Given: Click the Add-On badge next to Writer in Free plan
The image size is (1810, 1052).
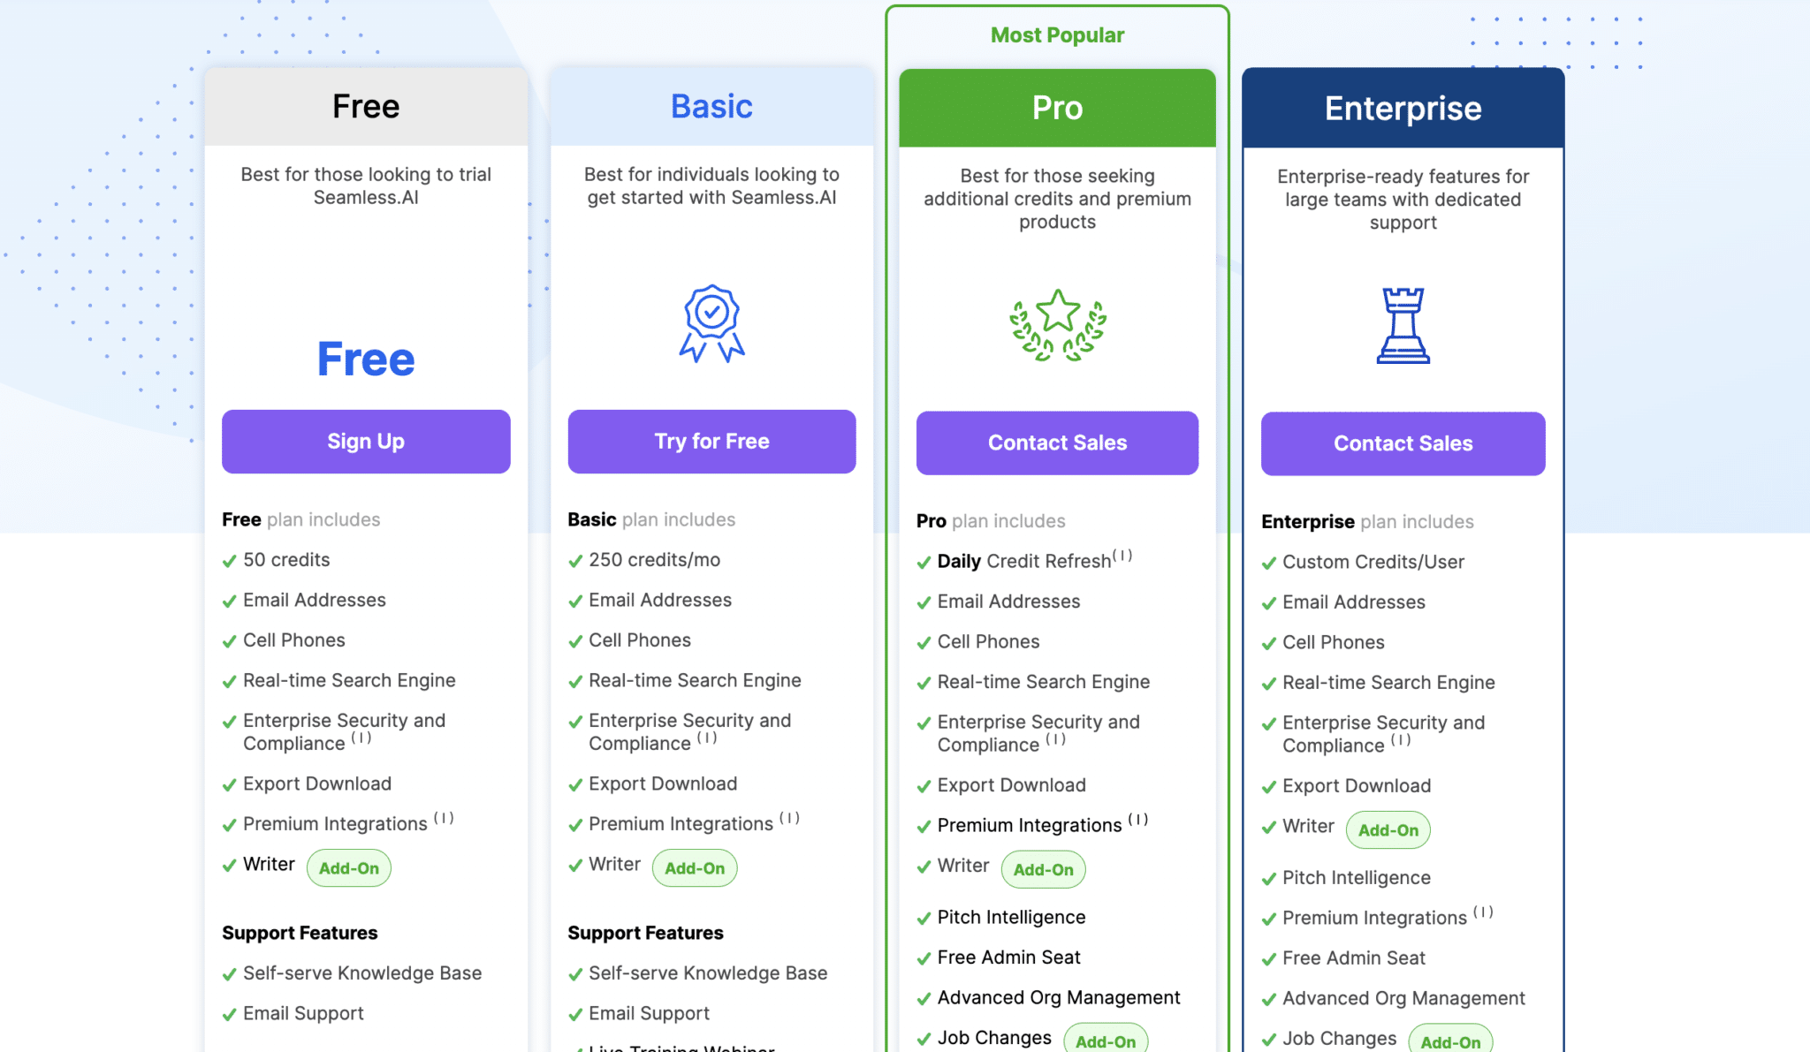Looking at the screenshot, I should point(348,867).
